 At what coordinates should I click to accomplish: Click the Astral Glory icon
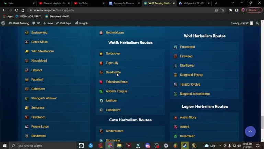(x=175, y=117)
